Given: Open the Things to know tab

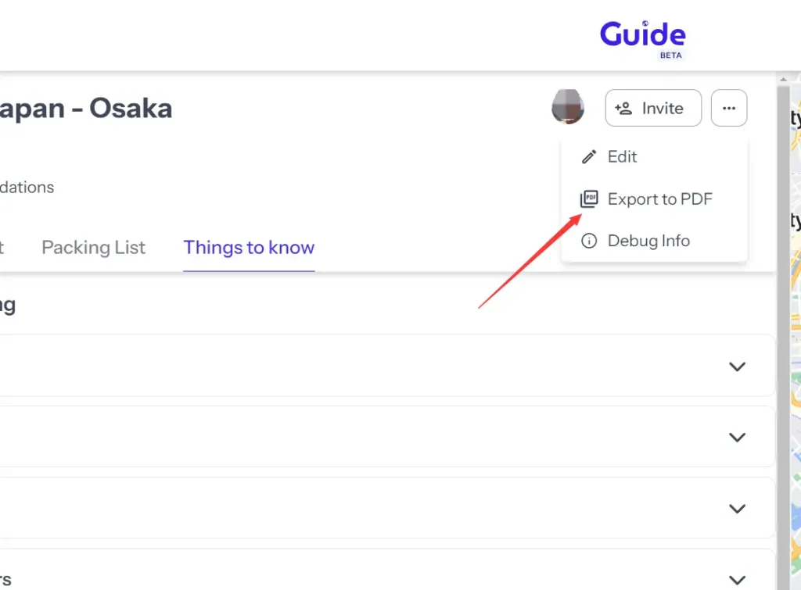Looking at the screenshot, I should tap(249, 248).
